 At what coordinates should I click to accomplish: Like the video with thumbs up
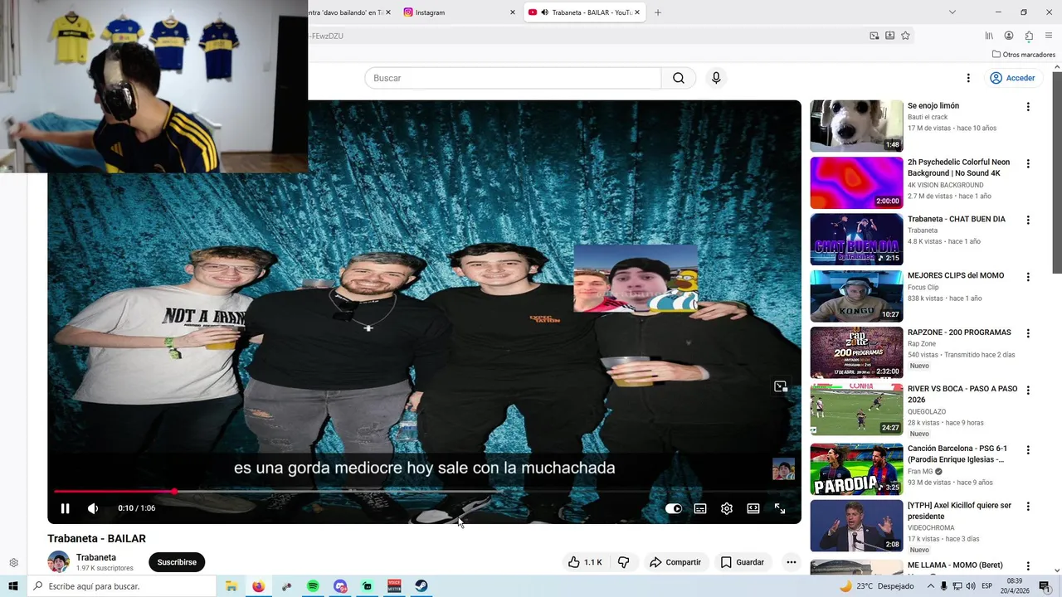click(x=585, y=562)
